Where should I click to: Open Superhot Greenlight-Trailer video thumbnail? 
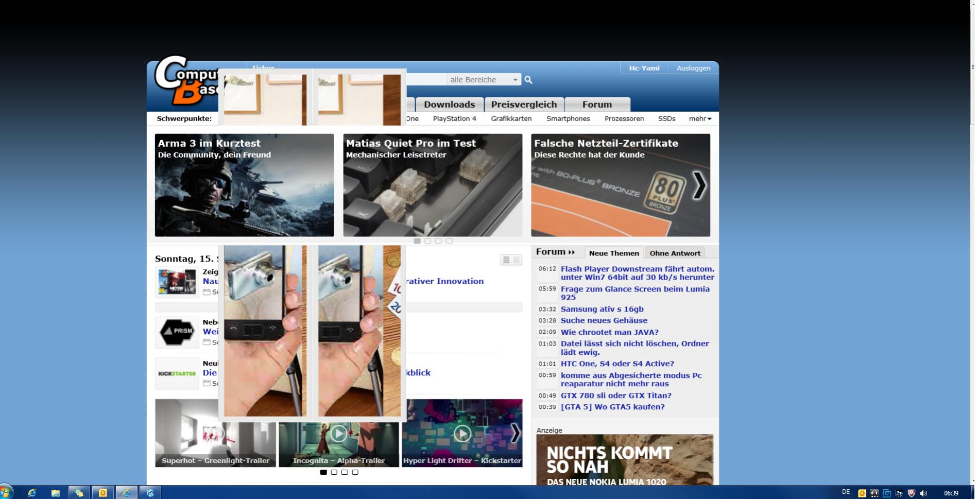216,433
